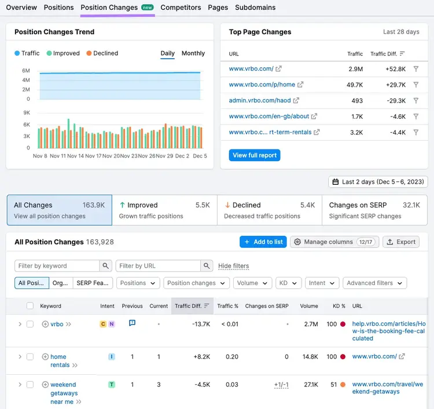The height and width of the screenshot is (409, 434).
Task: Go to the Pages tab
Action: point(218,8)
